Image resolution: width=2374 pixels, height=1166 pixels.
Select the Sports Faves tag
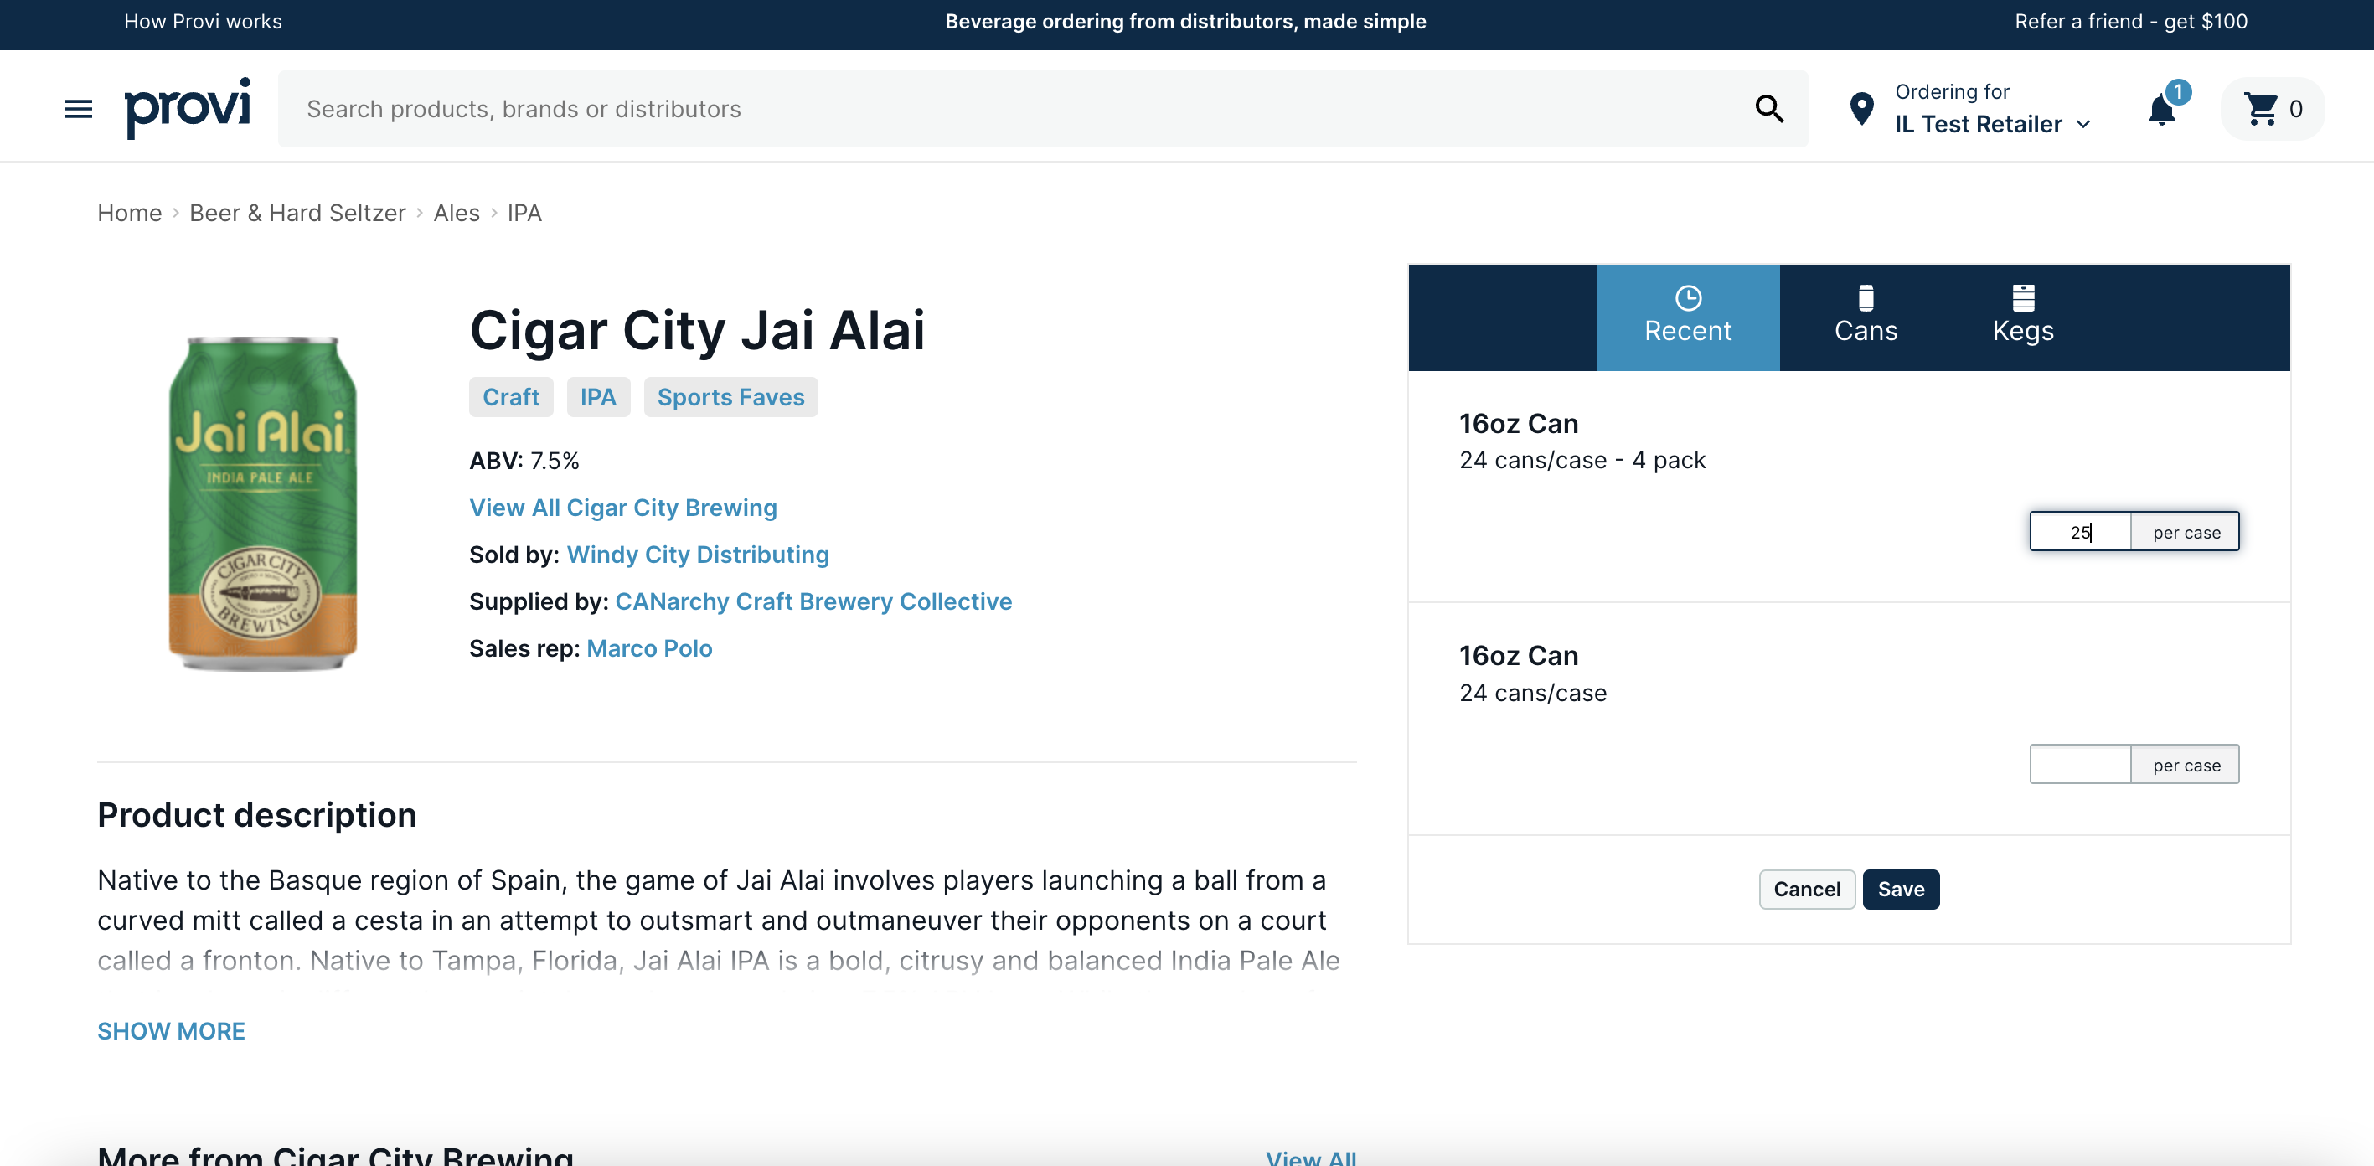click(x=730, y=397)
